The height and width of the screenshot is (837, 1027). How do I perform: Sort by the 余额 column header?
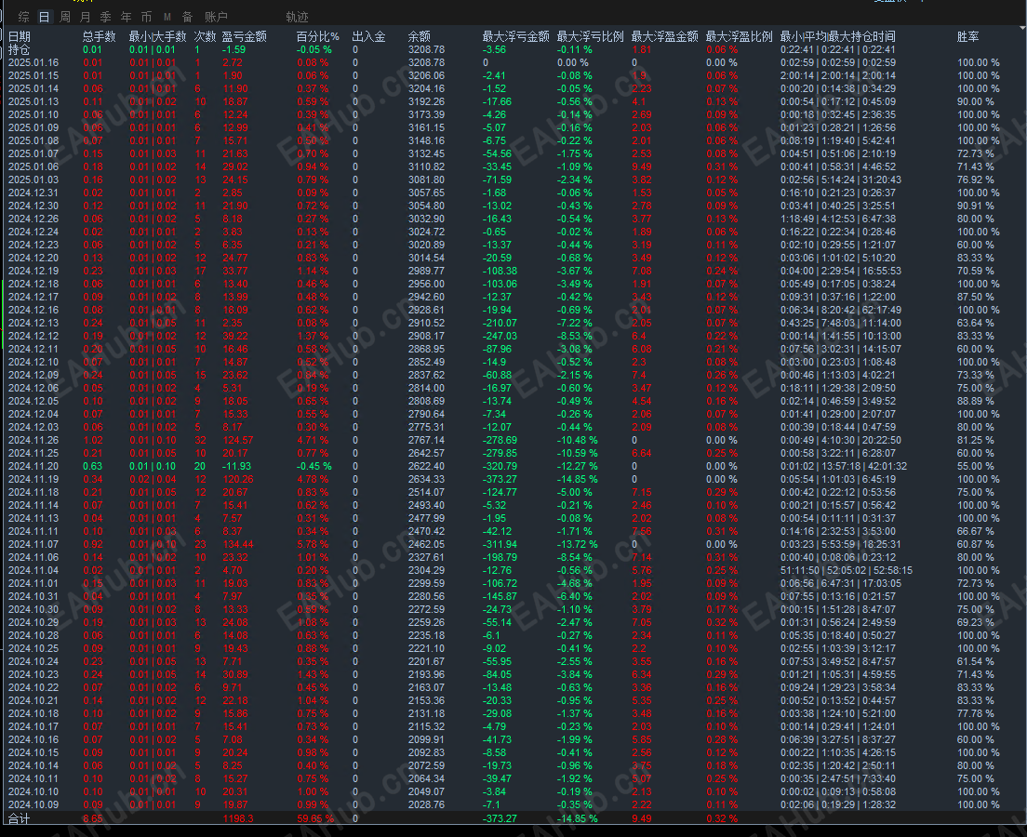point(420,36)
